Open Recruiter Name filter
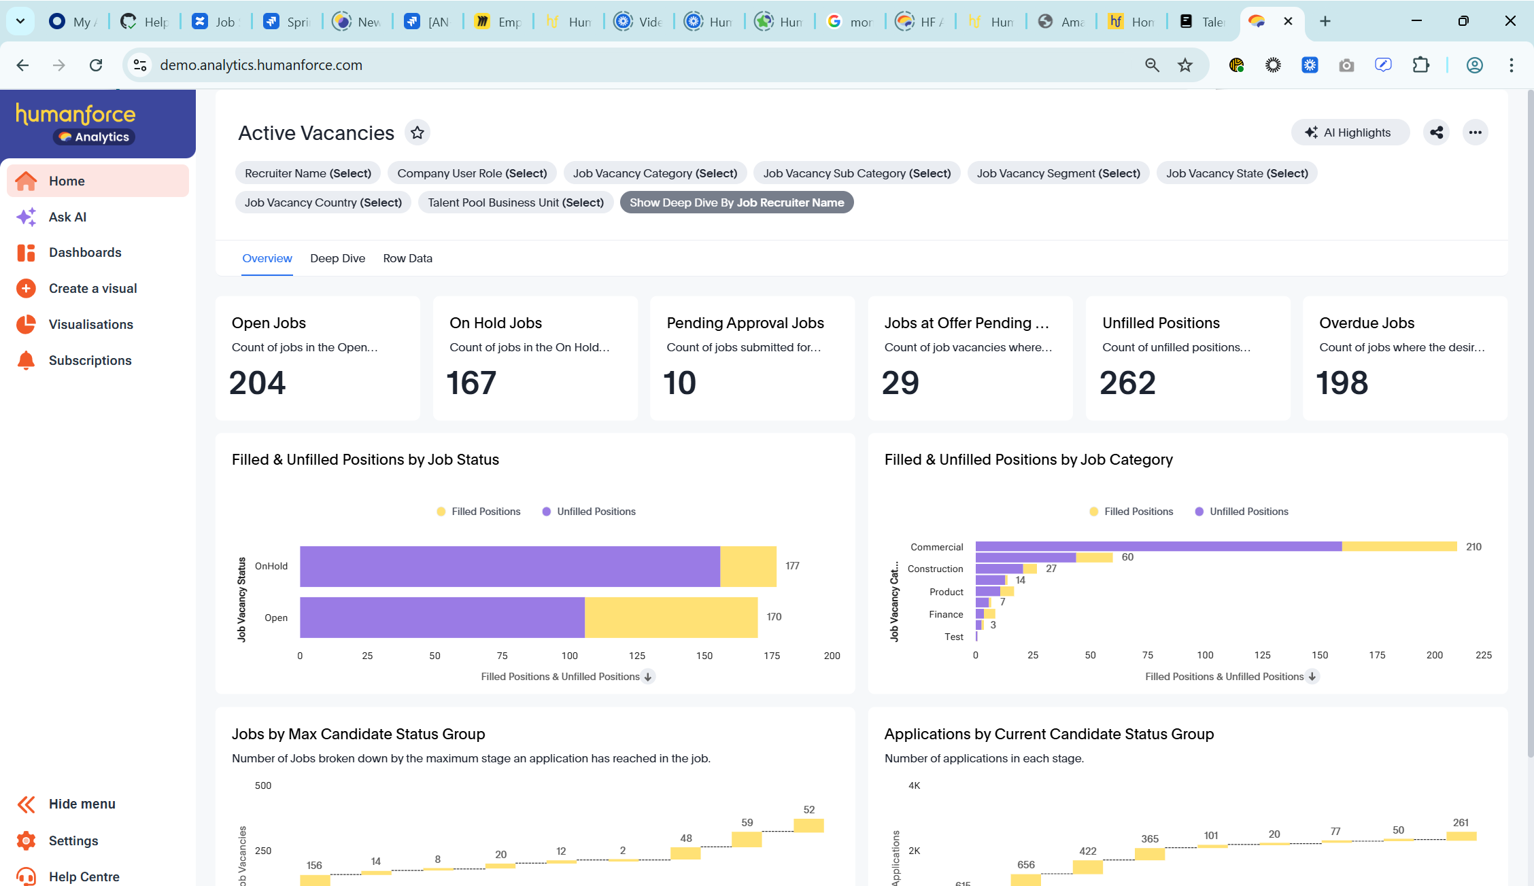The width and height of the screenshot is (1534, 886). [308, 173]
